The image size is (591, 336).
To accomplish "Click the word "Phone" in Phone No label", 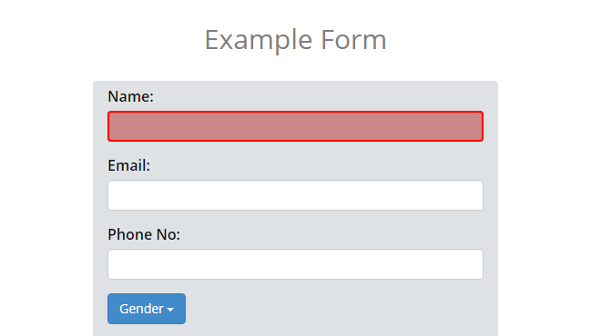I will [129, 234].
